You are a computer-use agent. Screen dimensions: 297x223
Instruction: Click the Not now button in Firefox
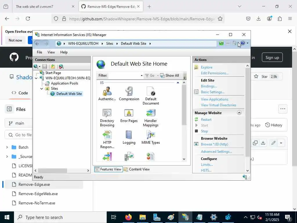(x=15, y=40)
